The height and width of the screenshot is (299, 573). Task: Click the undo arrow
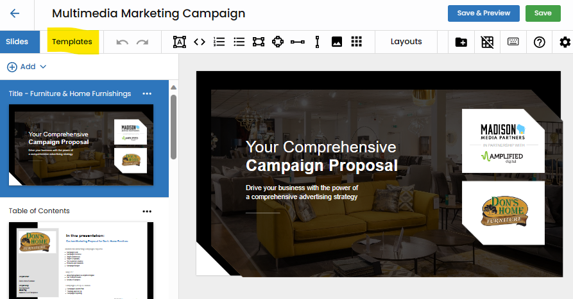[122, 42]
